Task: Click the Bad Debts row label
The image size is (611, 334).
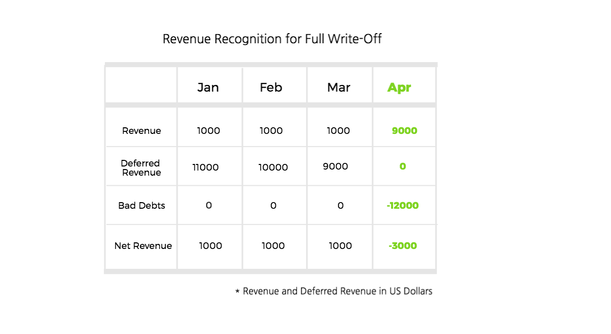Action: point(142,206)
